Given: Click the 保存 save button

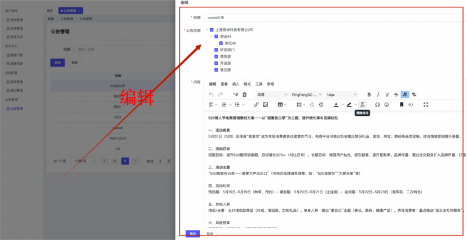Looking at the screenshot, I should coord(192,233).
